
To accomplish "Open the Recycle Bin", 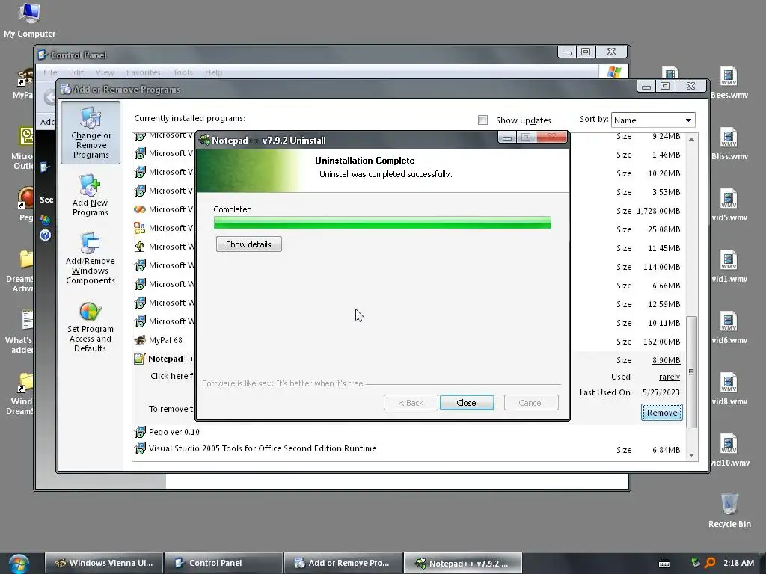I will click(729, 510).
